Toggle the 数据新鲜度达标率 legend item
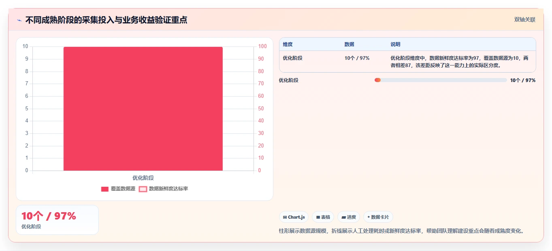The width and height of the screenshot is (552, 251). pyautogui.click(x=163, y=189)
